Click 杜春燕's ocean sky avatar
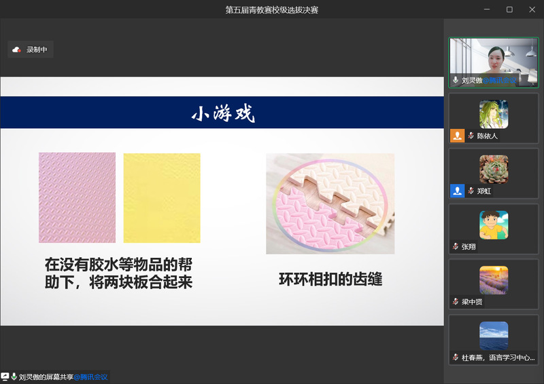 click(493, 335)
